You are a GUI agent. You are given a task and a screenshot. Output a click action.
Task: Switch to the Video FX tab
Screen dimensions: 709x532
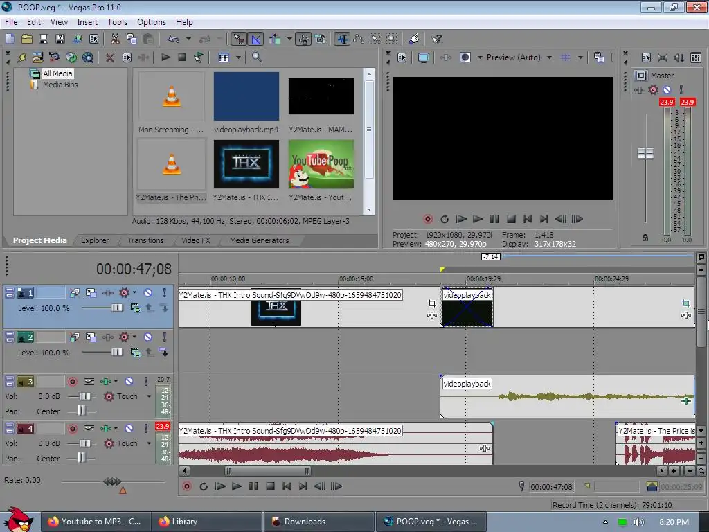click(196, 240)
